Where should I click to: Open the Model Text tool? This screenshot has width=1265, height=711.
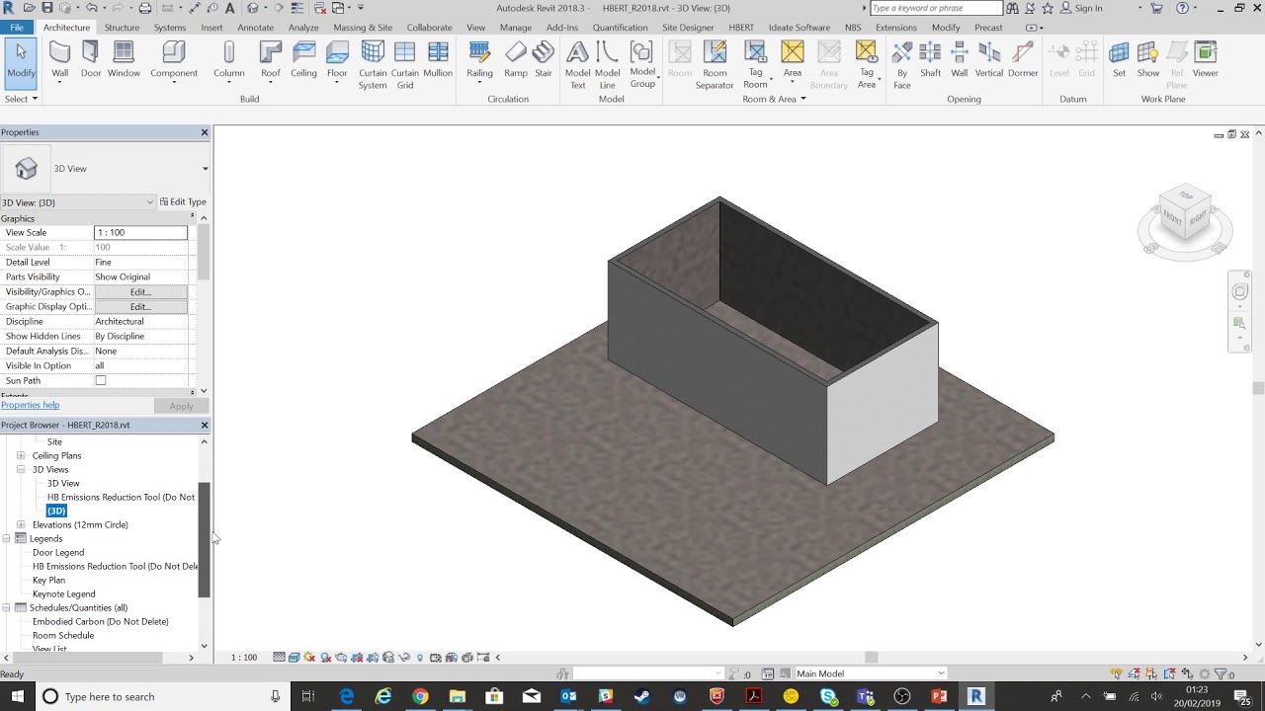(x=578, y=65)
